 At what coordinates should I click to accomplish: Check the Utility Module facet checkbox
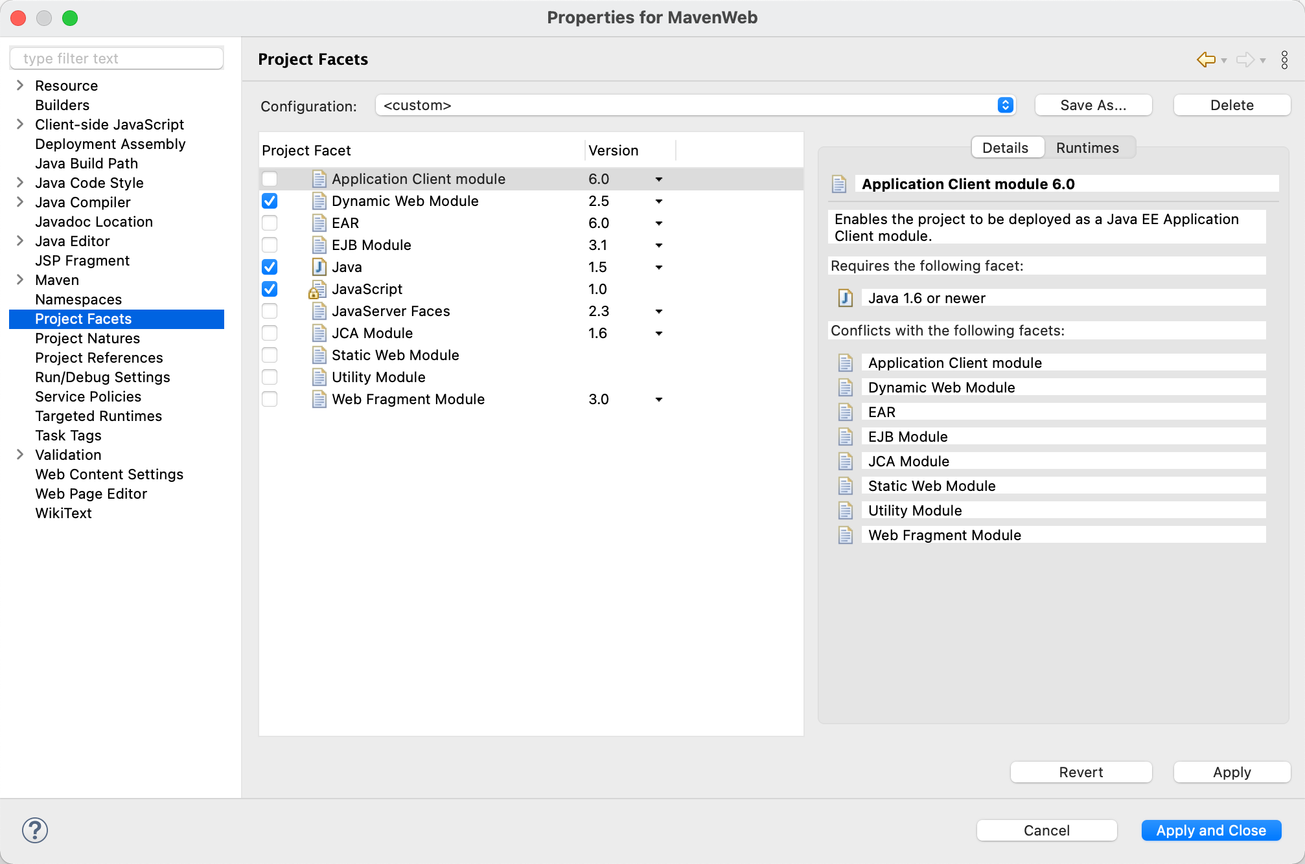click(270, 378)
